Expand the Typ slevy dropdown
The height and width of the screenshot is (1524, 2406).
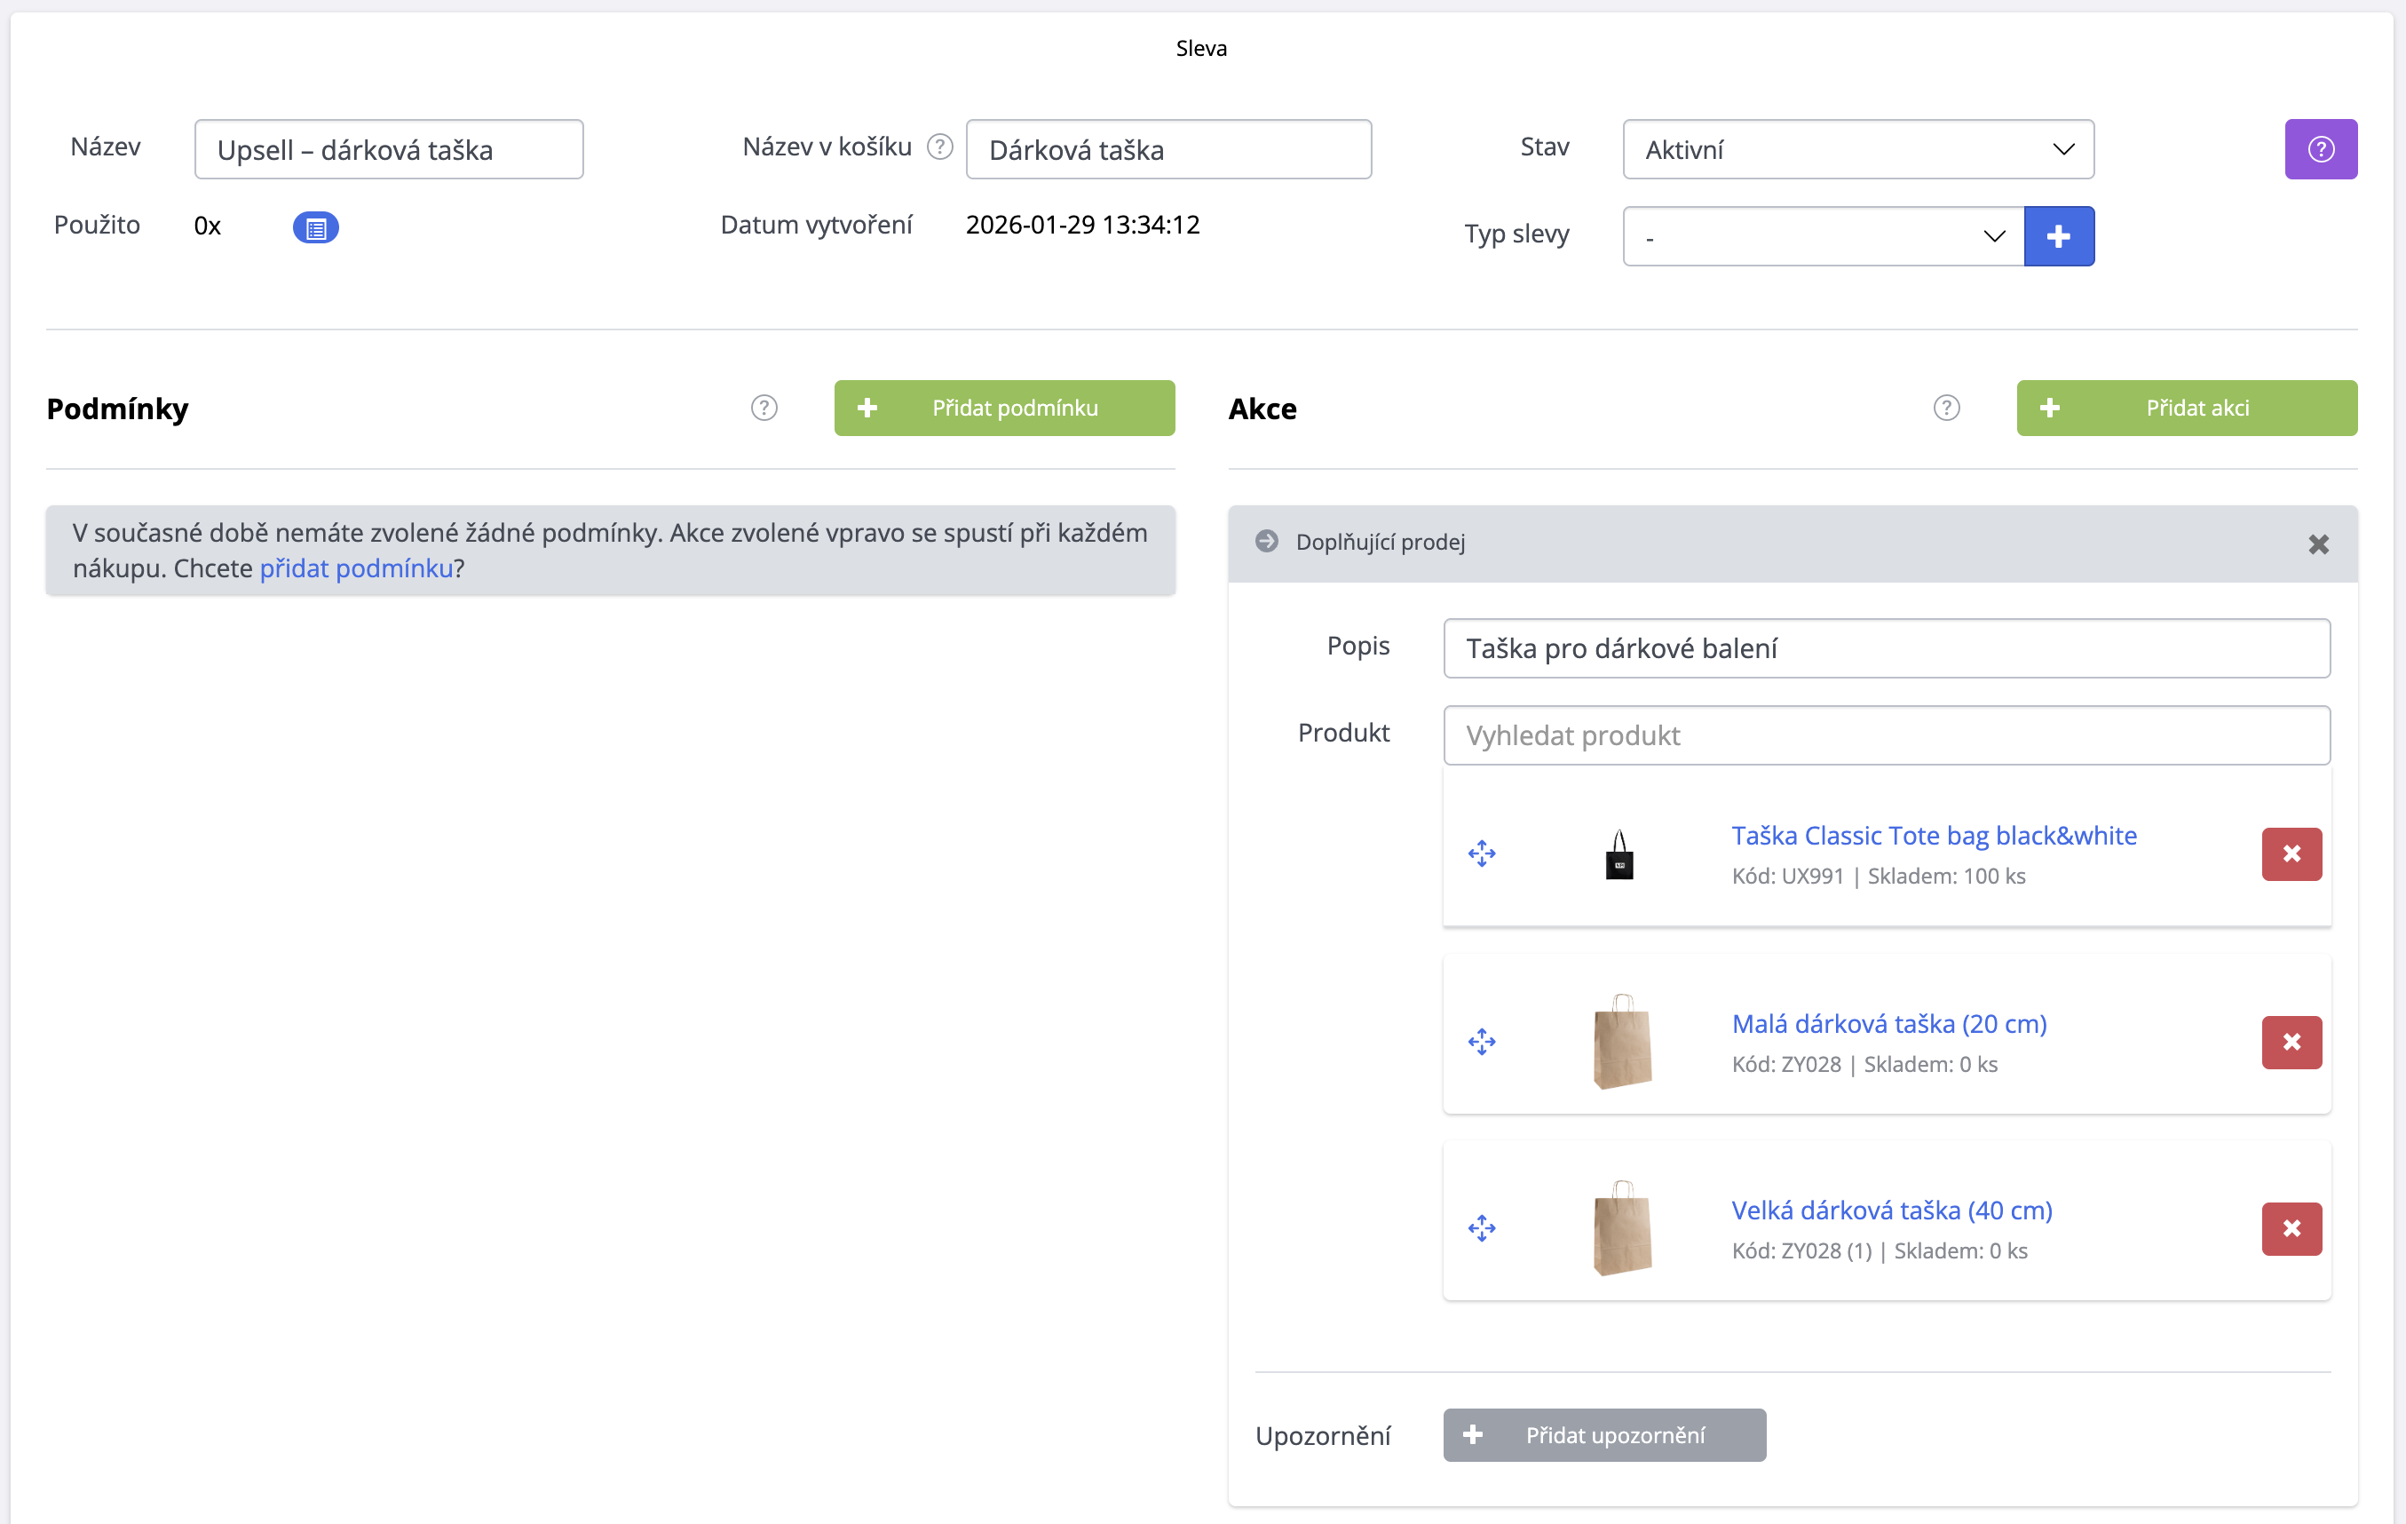click(x=1823, y=237)
